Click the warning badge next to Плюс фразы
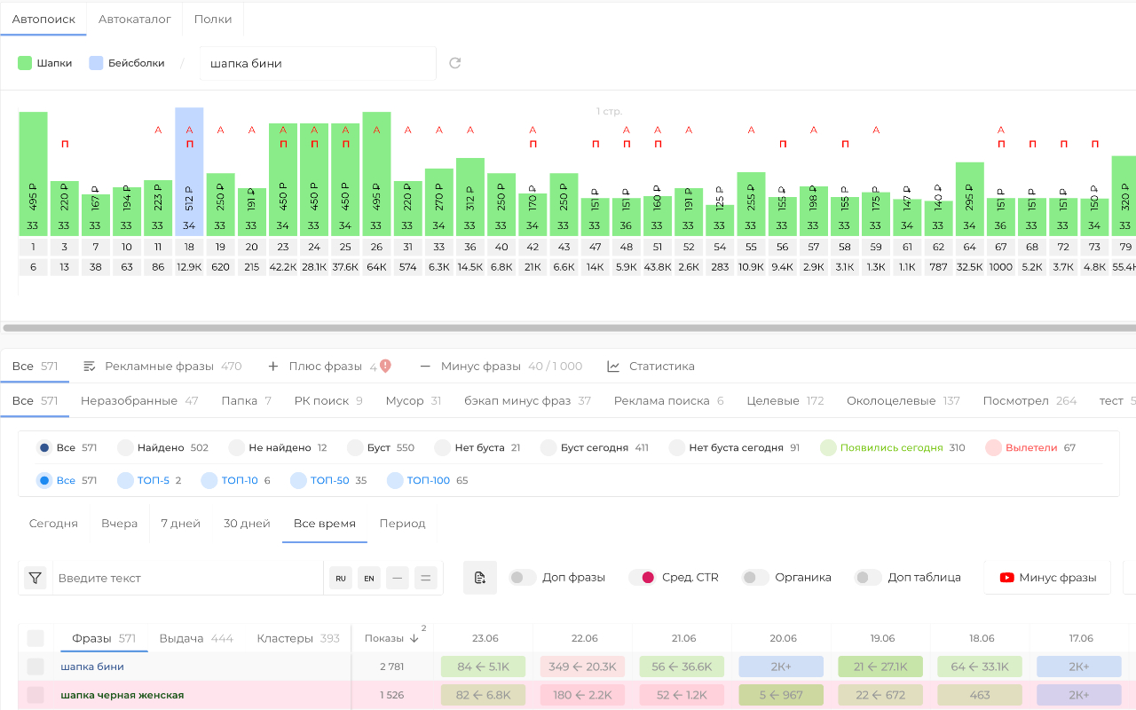Viewport: 1136px width, 710px height. 385,366
